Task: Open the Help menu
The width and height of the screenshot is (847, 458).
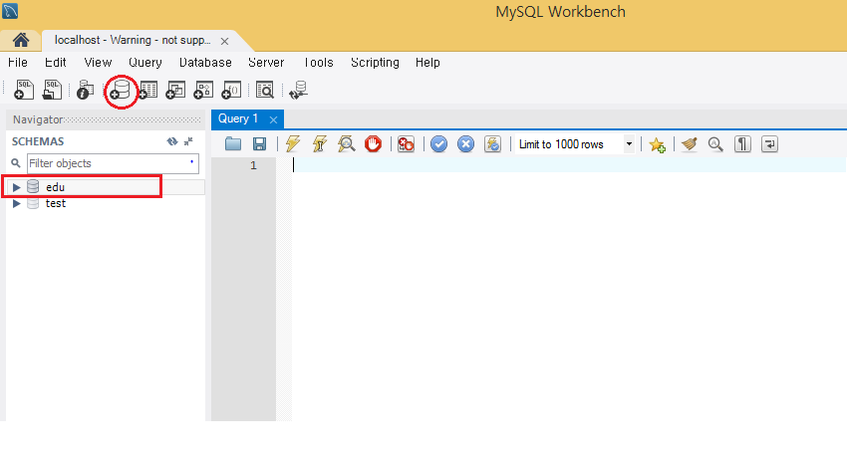Action: [427, 63]
